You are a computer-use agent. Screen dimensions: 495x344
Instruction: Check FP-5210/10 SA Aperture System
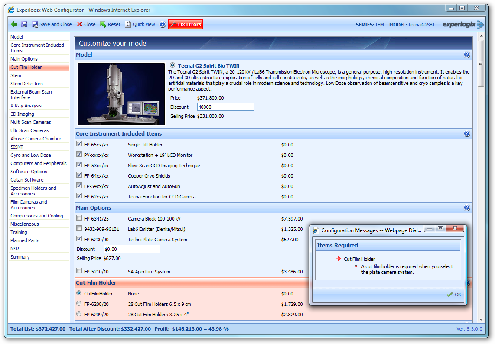pyautogui.click(x=79, y=271)
